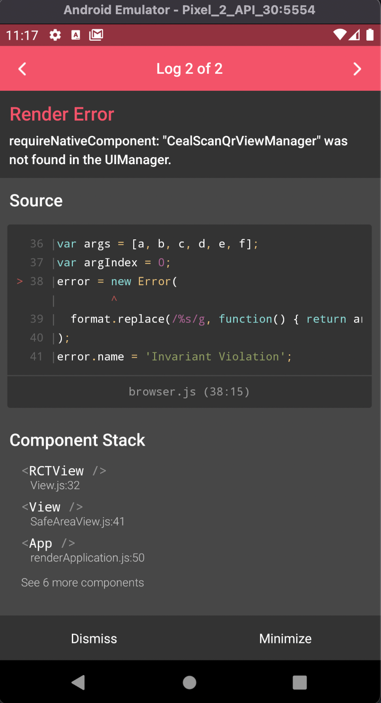Screen dimensions: 381x703
Task: Click the red Render Error title
Action: point(61,114)
